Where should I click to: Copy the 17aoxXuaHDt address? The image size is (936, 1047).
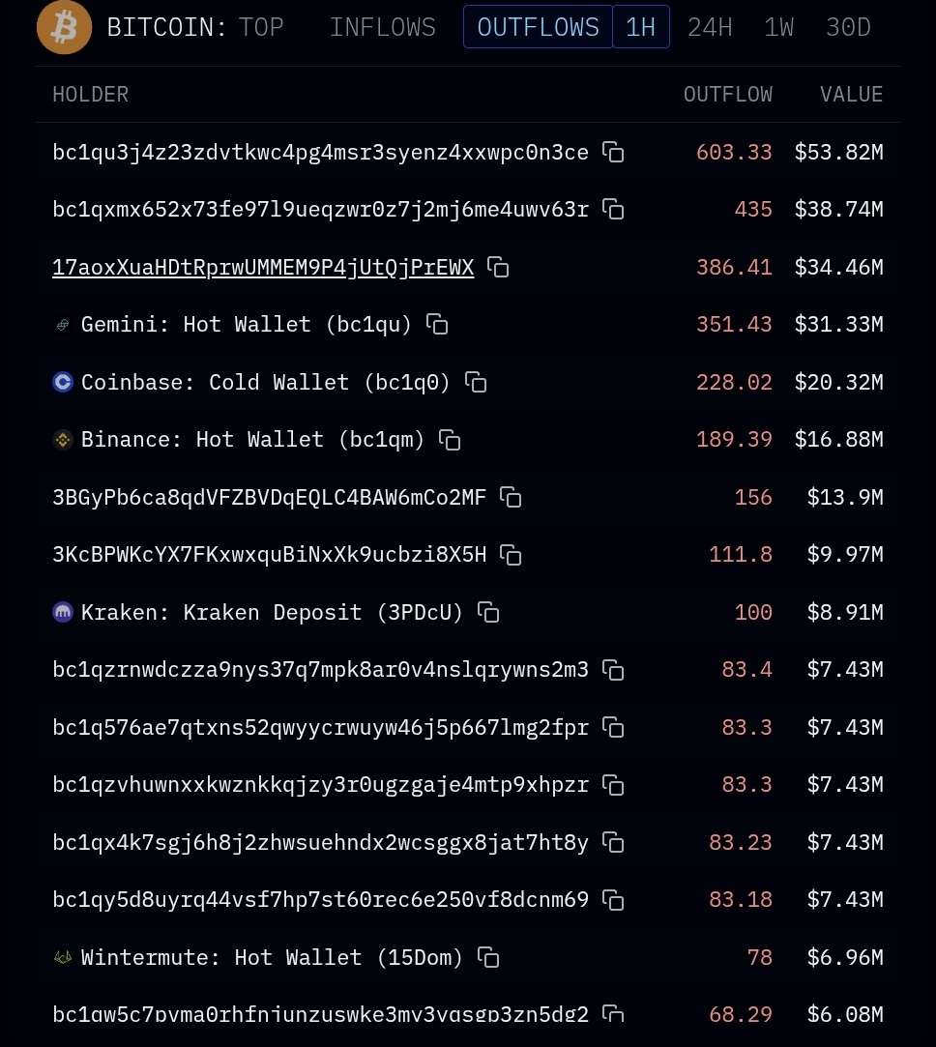click(x=498, y=267)
